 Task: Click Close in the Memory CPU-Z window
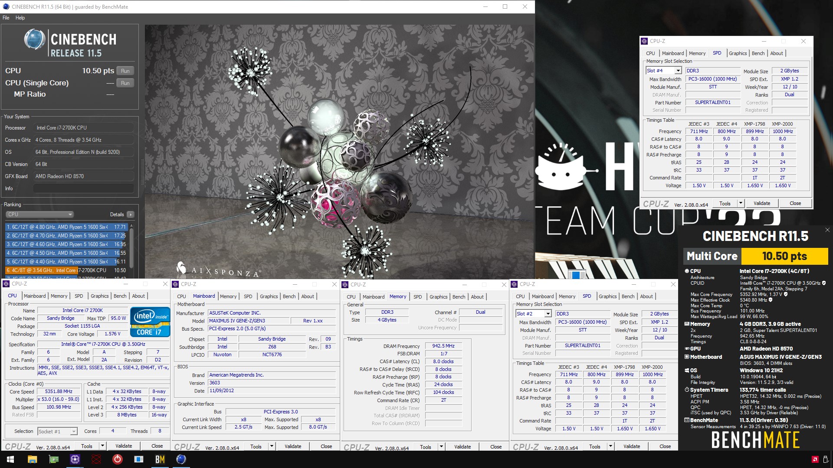click(496, 447)
